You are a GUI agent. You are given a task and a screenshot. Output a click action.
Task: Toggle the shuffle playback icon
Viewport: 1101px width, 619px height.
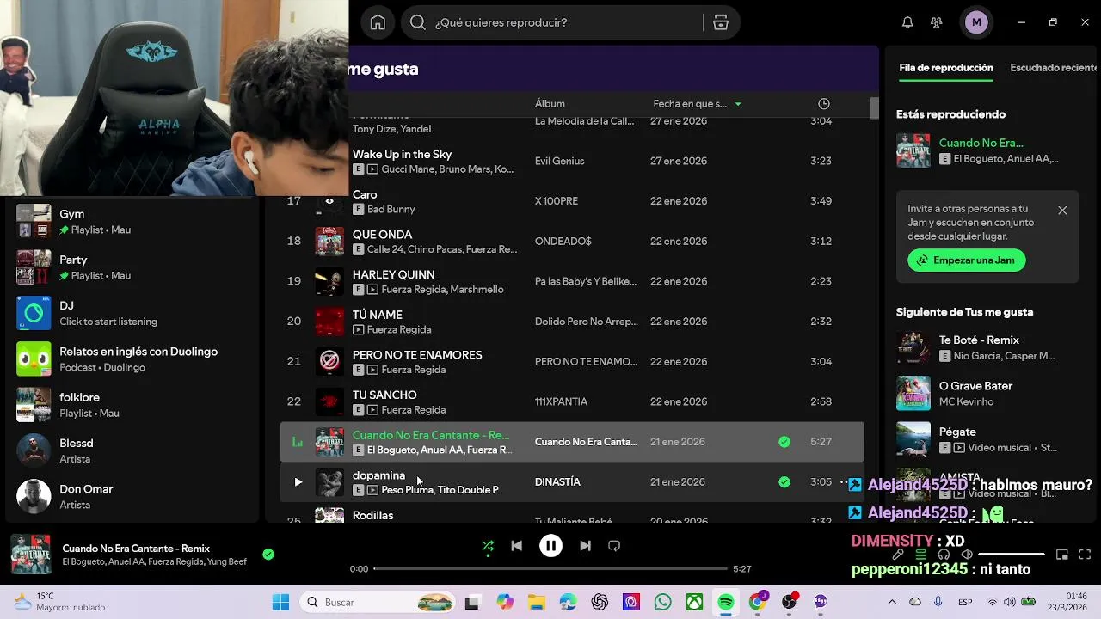488,546
